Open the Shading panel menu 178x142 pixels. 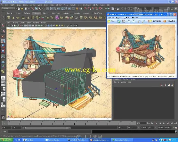coord(15,23)
